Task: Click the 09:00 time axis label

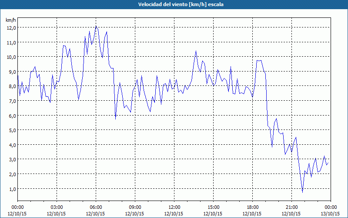Action: click(x=135, y=208)
